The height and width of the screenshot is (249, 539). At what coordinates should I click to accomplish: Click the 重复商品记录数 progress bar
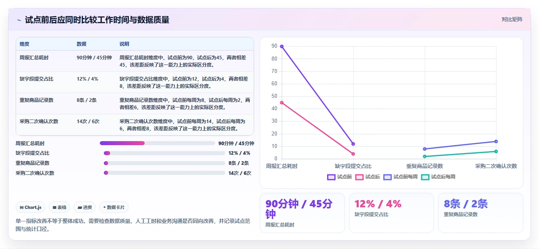coord(164,163)
